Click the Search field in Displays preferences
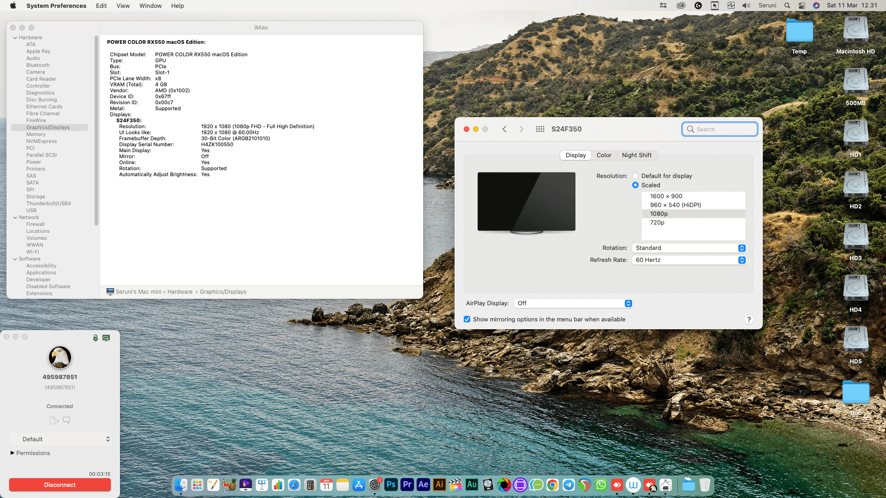The height and width of the screenshot is (498, 886). click(720, 129)
